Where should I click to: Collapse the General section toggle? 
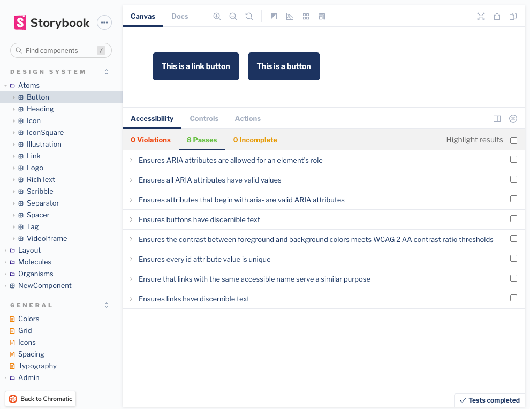pos(107,305)
